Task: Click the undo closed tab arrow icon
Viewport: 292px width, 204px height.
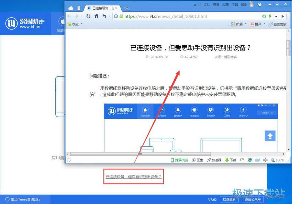Action: coord(104,16)
